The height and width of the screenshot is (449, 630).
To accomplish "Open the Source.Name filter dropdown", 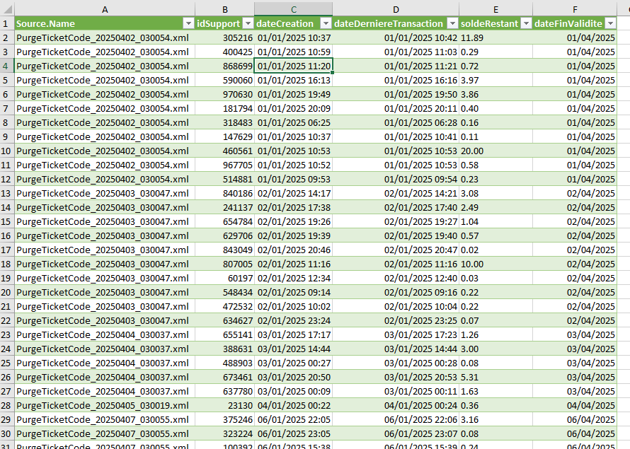I will [x=188, y=23].
